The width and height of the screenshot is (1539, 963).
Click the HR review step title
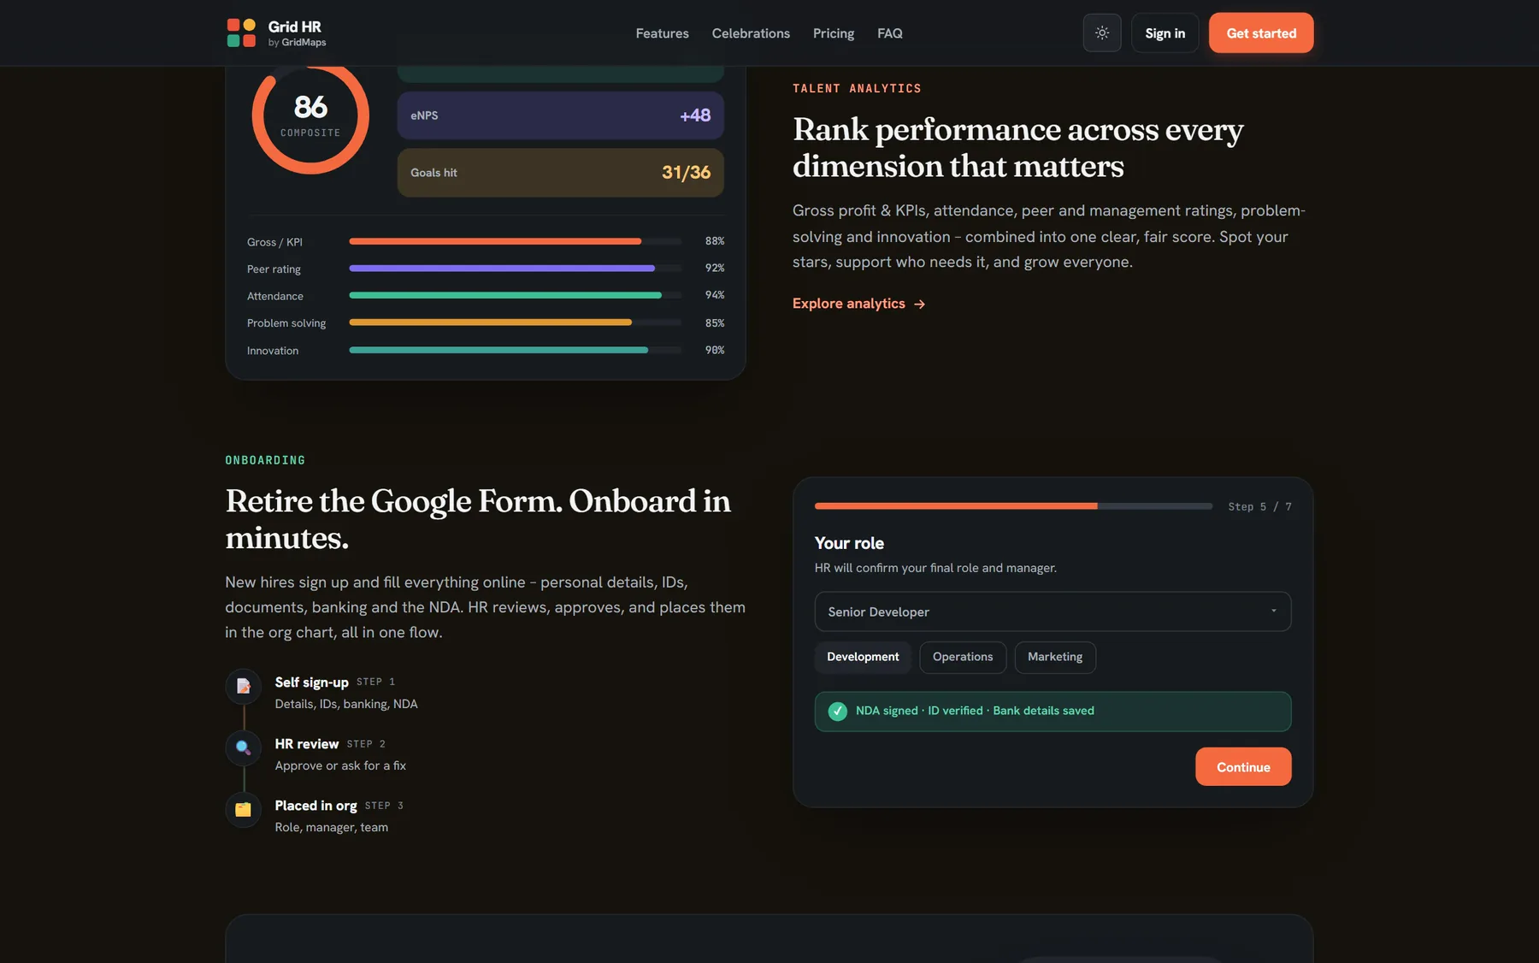[x=307, y=743]
